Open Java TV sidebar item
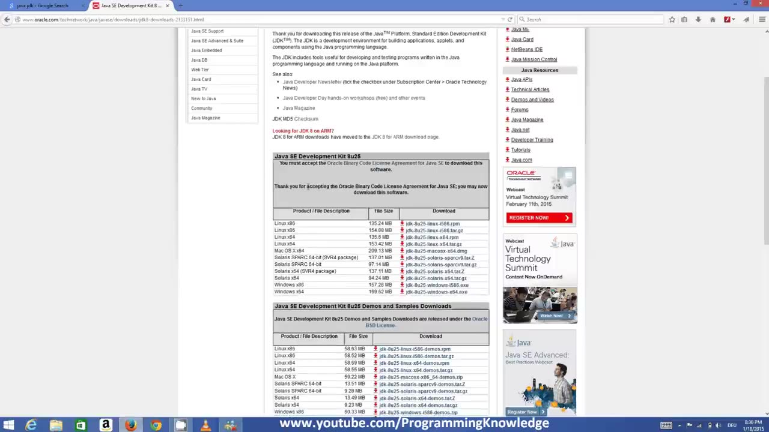769x432 pixels. (x=199, y=89)
